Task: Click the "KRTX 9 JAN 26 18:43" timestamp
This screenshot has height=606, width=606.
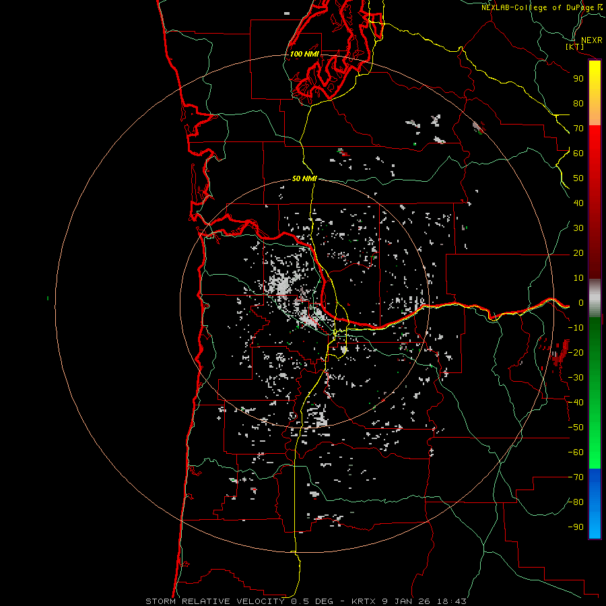Action: click(409, 601)
